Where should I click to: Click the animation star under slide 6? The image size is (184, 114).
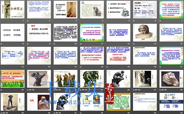coord(134,21)
